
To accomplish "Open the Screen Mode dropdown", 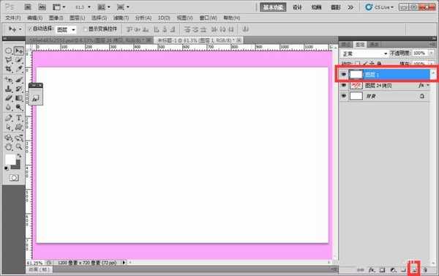I will coord(123,7).
